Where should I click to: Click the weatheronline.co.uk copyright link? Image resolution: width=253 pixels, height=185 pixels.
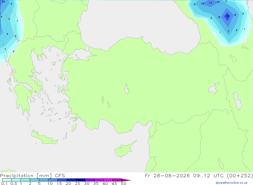[231, 183]
